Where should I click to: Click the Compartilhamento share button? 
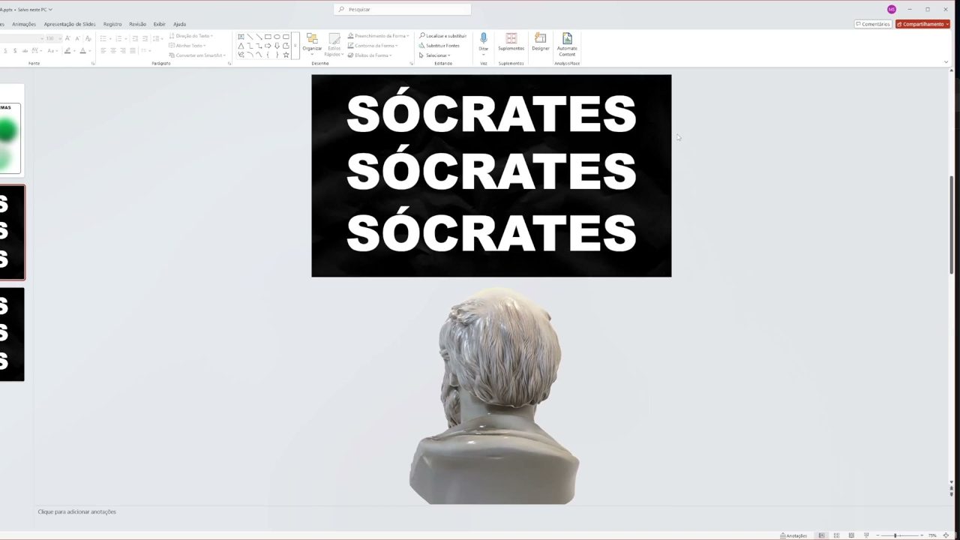click(x=922, y=24)
